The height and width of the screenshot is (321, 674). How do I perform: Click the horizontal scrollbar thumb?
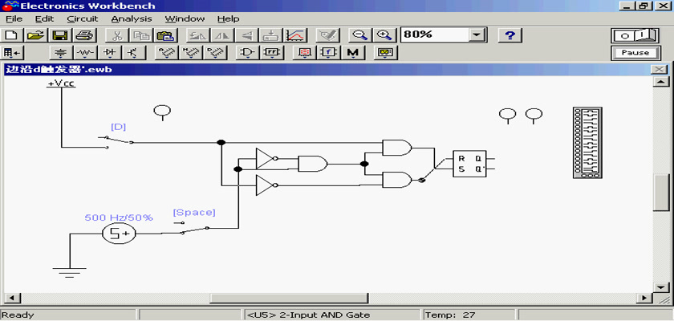click(288, 299)
